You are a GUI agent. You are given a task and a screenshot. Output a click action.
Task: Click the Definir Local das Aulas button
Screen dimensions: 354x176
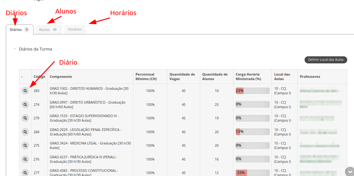click(326, 60)
